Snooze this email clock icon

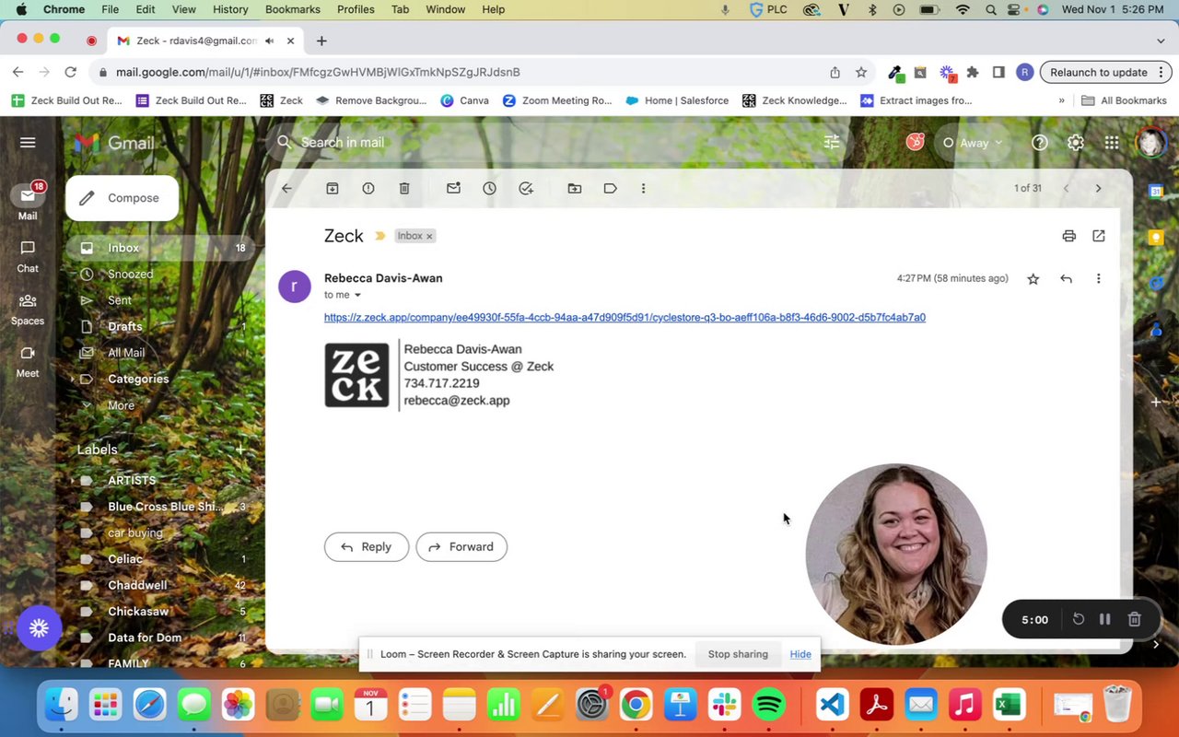click(x=489, y=188)
